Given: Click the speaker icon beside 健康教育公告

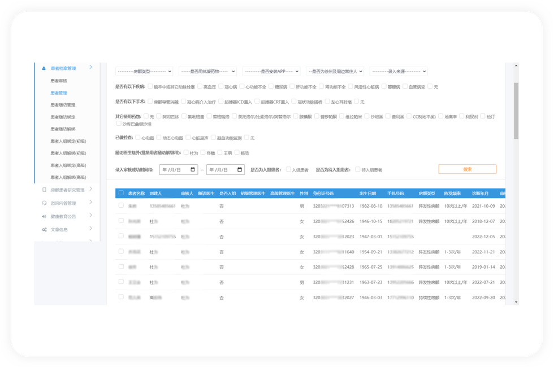Looking at the screenshot, I should (44, 216).
